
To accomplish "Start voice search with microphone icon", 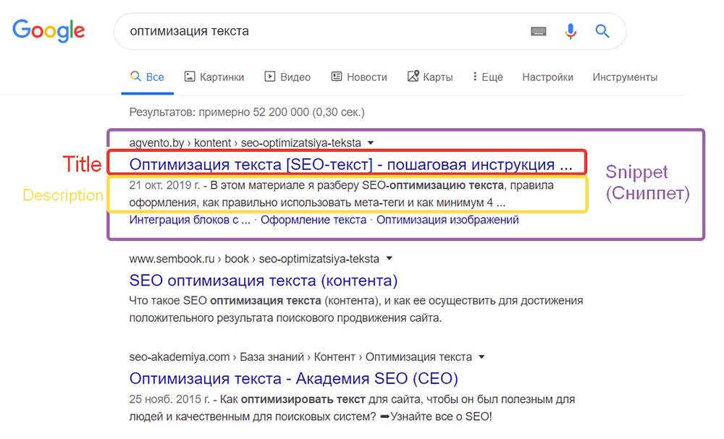I will pyautogui.click(x=571, y=31).
